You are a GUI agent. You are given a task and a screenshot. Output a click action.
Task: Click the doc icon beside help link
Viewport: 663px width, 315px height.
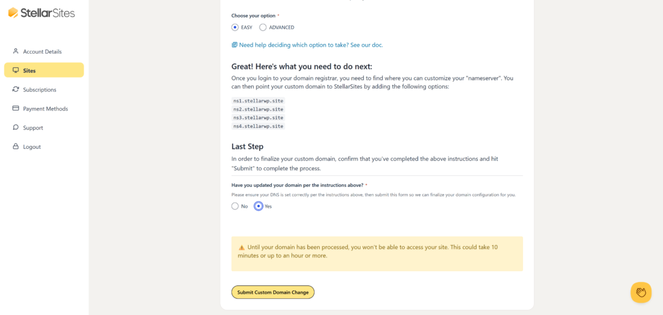point(234,45)
